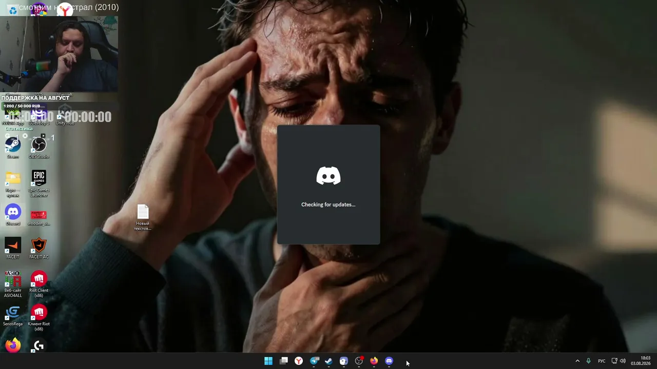Select the Клиент Riot (x86) shortcut
Viewport: 657px width, 369px height.
point(39,318)
